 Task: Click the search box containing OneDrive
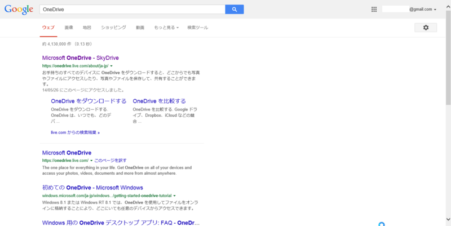pyautogui.click(x=132, y=9)
